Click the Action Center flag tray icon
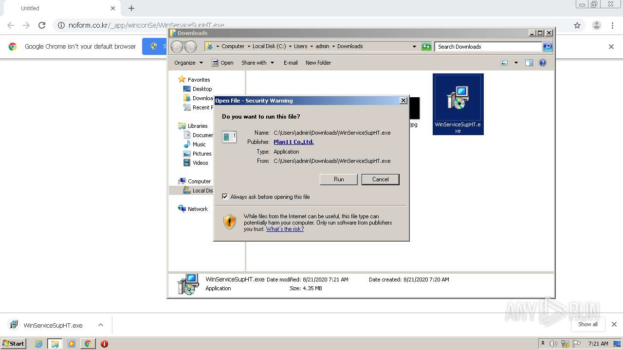 (x=577, y=344)
